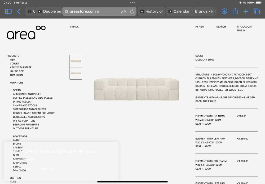Select ELEMENT WITH RIGHT ARM option

click(x=211, y=161)
